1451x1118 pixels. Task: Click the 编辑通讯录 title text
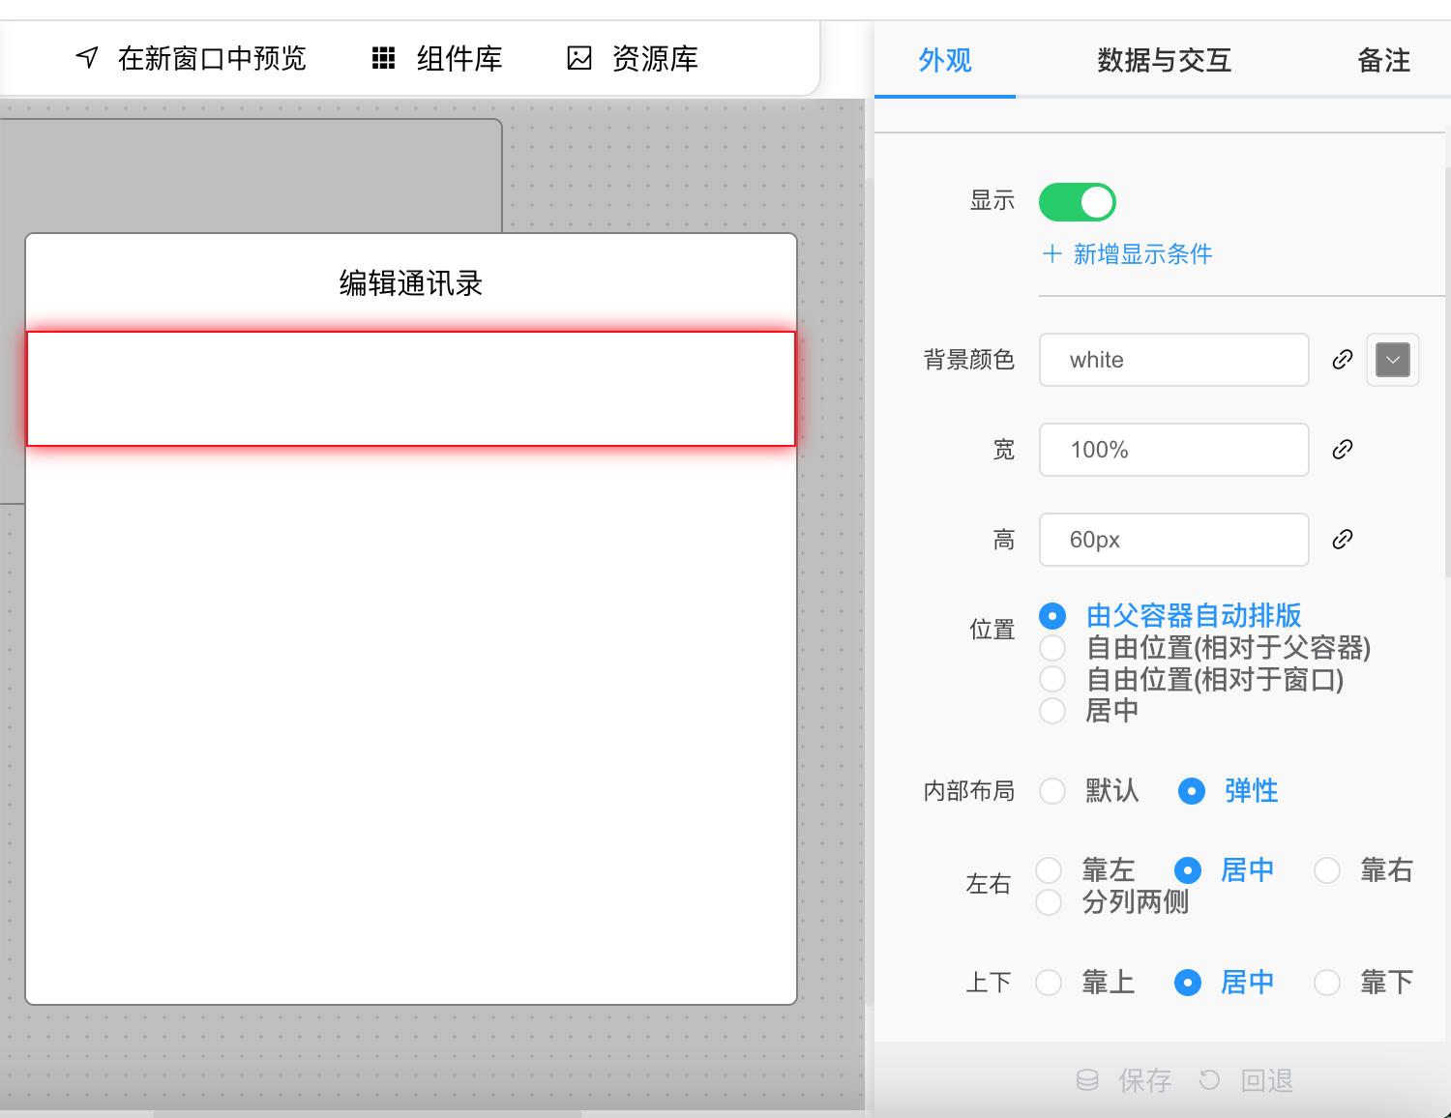coord(411,283)
